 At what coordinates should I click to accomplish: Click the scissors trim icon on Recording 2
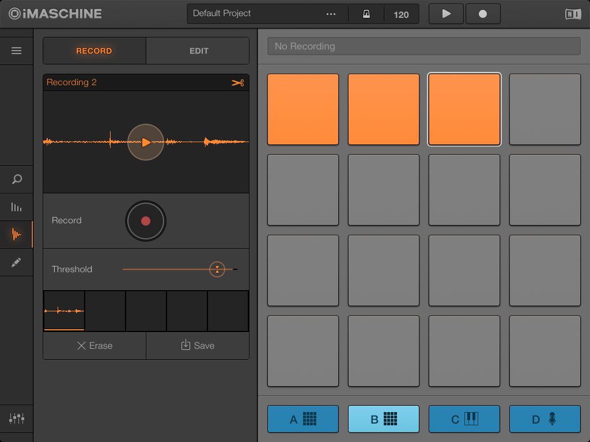[x=237, y=82]
